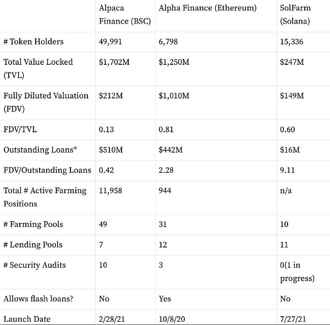Click the 10/8/20 launch date cell
The height and width of the screenshot is (325, 330).
[x=172, y=319]
